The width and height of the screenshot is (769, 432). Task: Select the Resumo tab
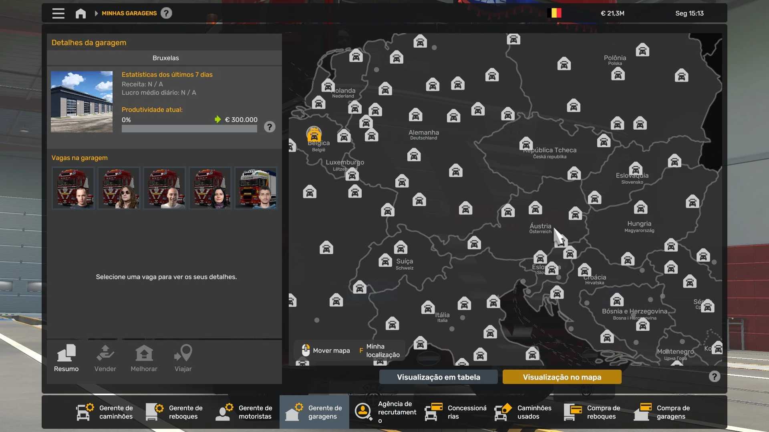pos(66,359)
